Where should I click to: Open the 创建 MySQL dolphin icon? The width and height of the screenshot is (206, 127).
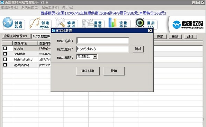click(x=41, y=24)
